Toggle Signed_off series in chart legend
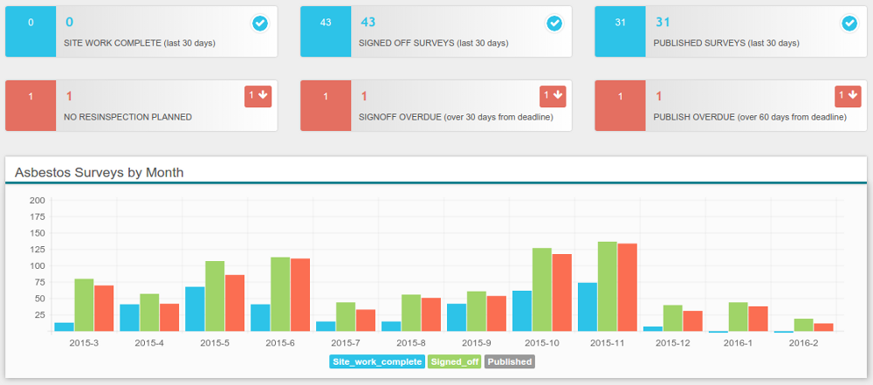The height and width of the screenshot is (385, 873). coord(455,361)
